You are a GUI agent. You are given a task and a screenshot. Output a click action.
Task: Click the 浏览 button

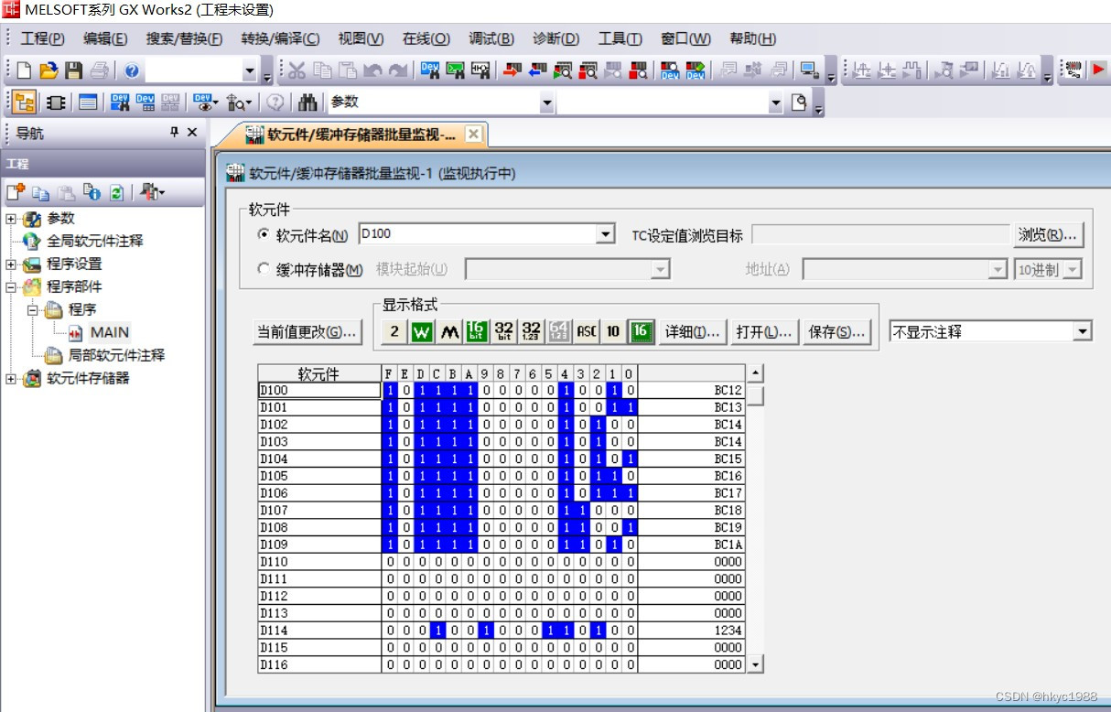click(1048, 235)
